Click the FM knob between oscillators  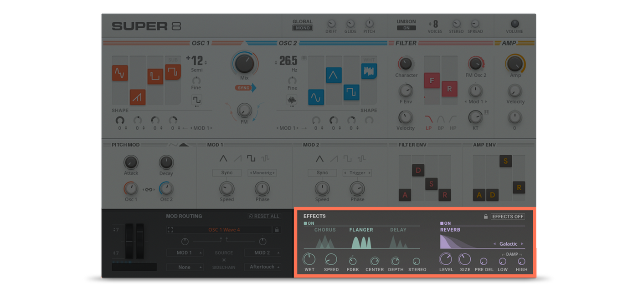(244, 110)
